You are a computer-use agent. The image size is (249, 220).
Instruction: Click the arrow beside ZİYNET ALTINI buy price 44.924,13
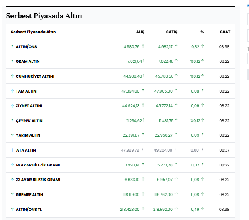coord(143,106)
